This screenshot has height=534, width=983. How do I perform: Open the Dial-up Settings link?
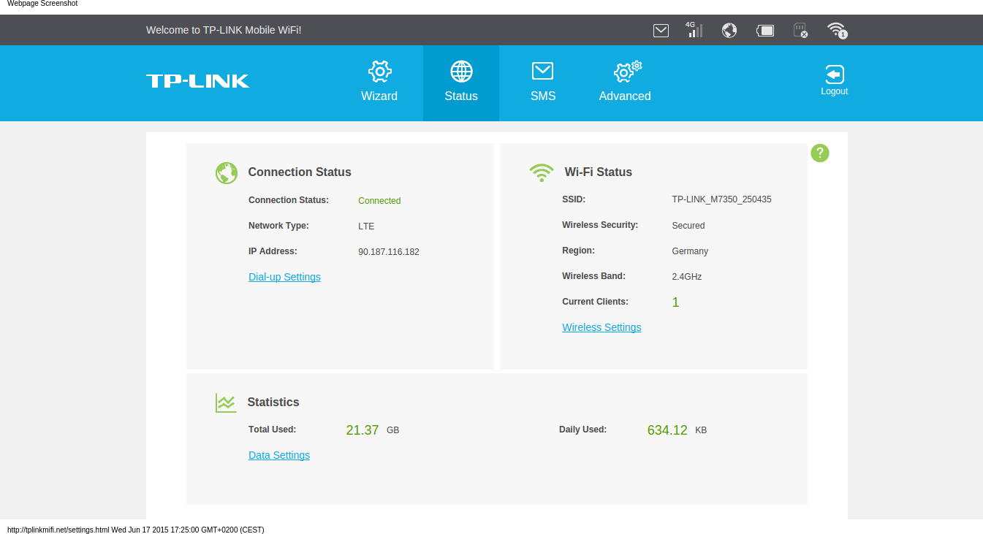coord(284,277)
